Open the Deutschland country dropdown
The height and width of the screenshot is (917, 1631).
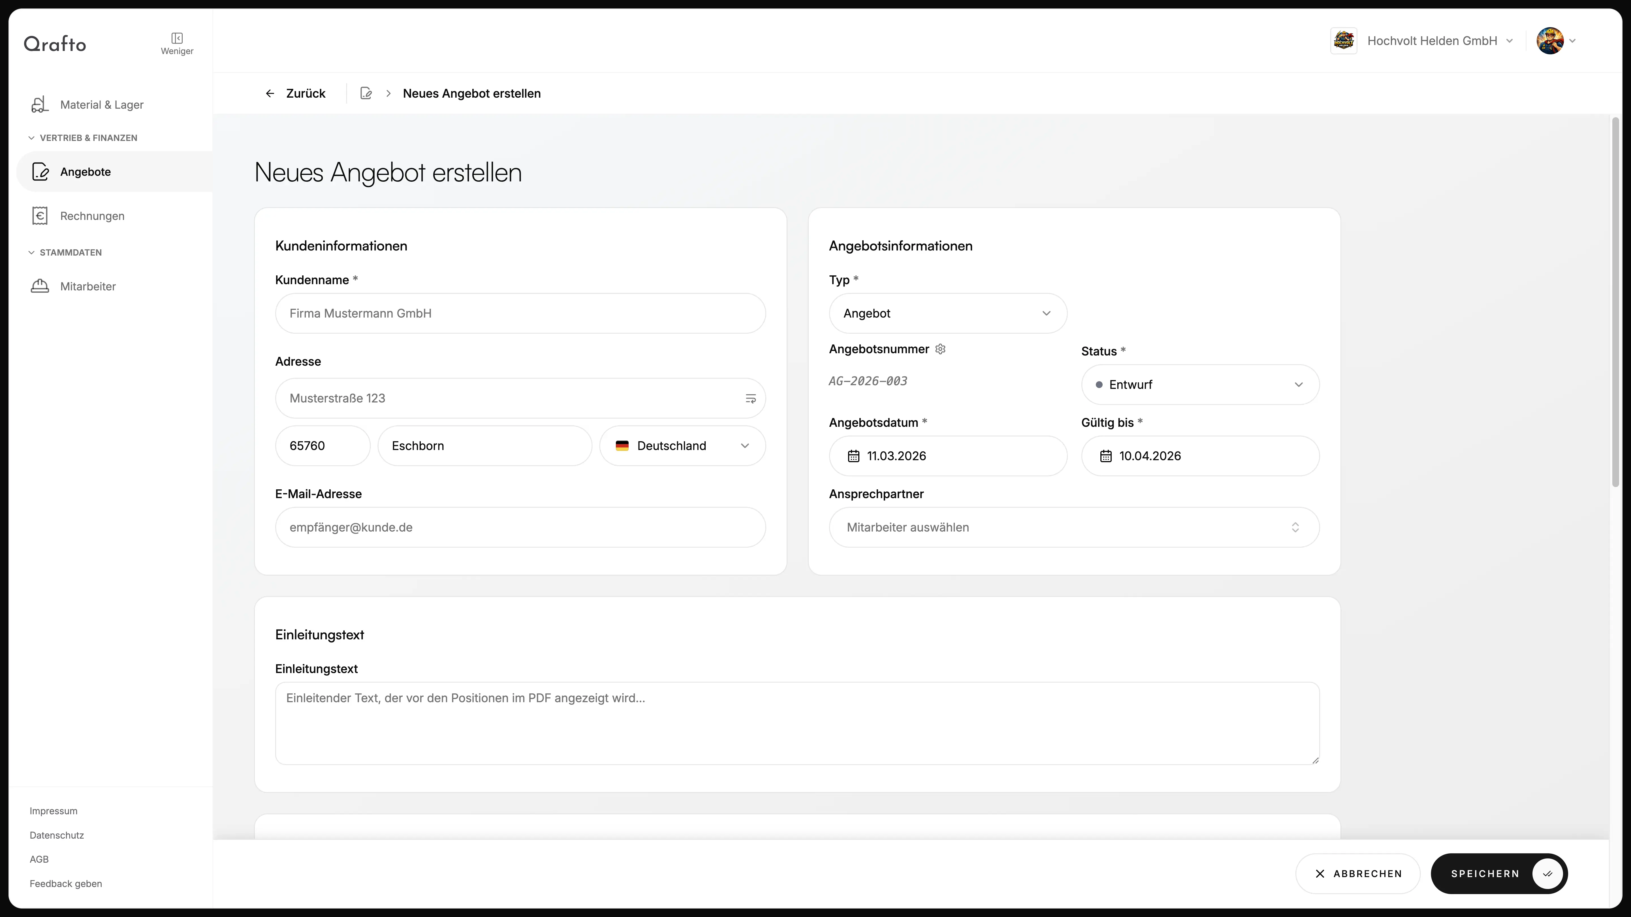tap(682, 446)
